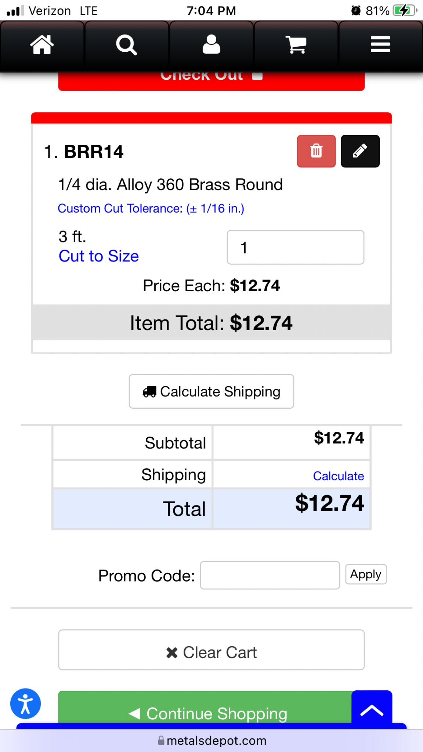Open account using person icon
This screenshot has width=423, height=752.
pyautogui.click(x=211, y=45)
